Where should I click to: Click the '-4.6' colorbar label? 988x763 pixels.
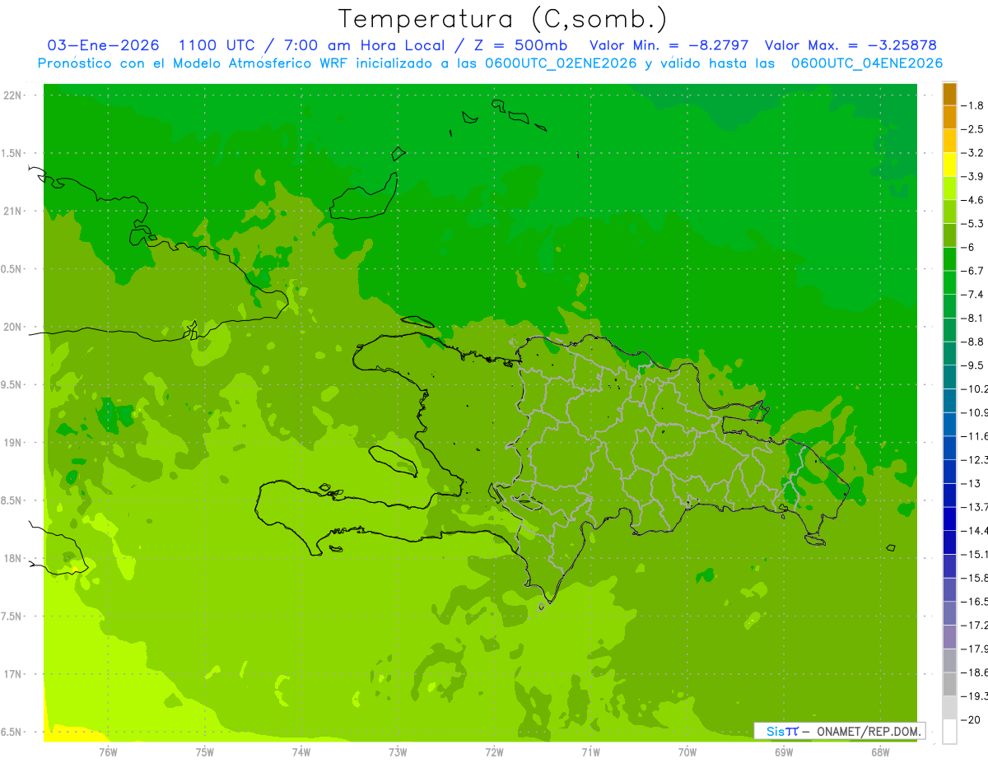[x=972, y=200]
